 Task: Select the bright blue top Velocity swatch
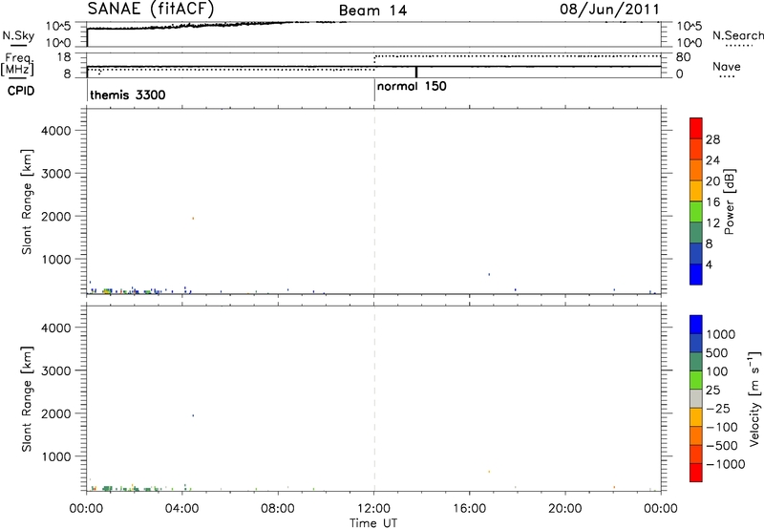(x=696, y=325)
